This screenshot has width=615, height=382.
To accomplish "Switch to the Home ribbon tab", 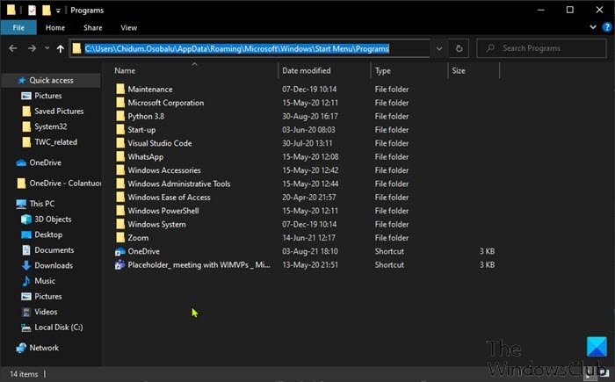I will pyautogui.click(x=54, y=27).
